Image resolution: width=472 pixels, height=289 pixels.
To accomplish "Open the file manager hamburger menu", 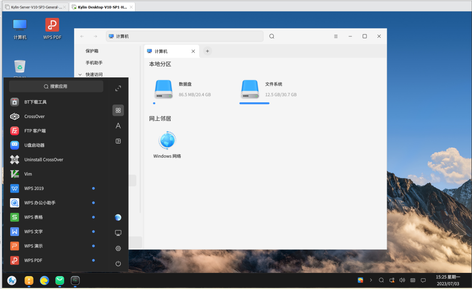I will click(x=336, y=36).
